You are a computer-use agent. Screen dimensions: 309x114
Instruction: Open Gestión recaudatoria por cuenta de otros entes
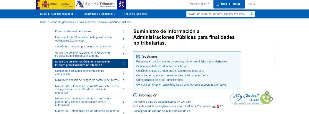84,47
